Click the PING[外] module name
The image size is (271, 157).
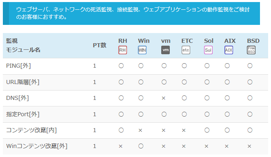click(18, 66)
